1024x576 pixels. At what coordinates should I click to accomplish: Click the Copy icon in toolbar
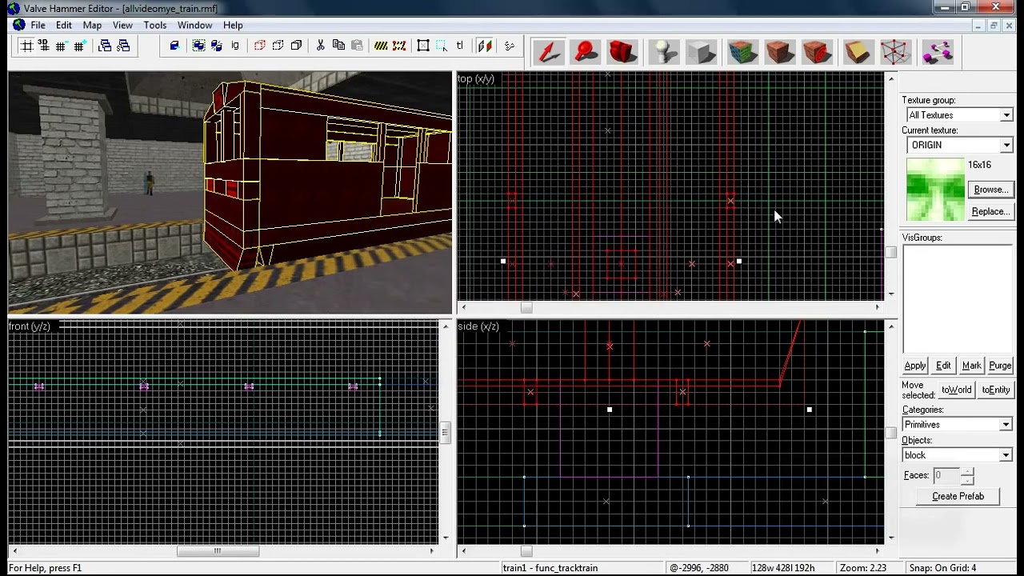click(x=338, y=46)
